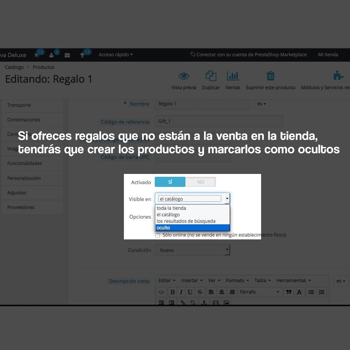Image resolution: width=350 pixels, height=350 pixels.
Task: Open editor Ver menu
Action: coord(214,280)
